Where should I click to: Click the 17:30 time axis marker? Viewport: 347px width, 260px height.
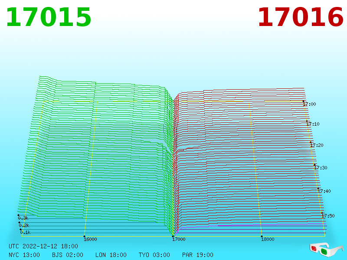[x=321, y=168]
